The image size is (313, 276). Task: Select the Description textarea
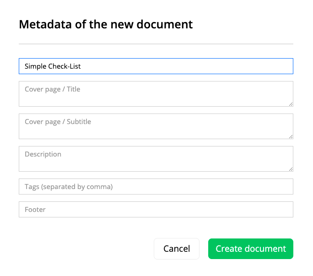pyautogui.click(x=156, y=159)
